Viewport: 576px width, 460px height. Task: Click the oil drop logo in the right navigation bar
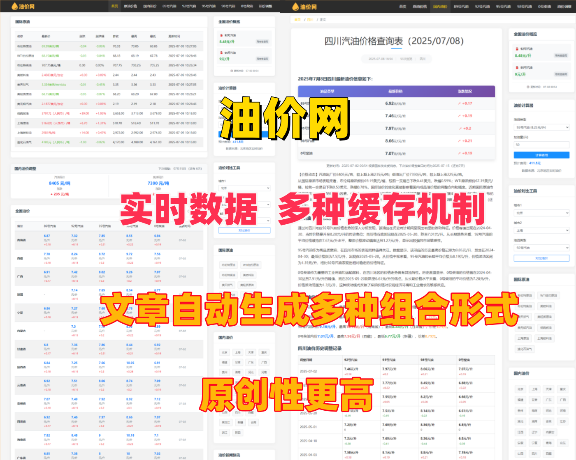(295, 6)
